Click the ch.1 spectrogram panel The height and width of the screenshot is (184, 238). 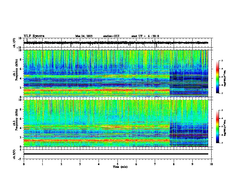point(116,73)
